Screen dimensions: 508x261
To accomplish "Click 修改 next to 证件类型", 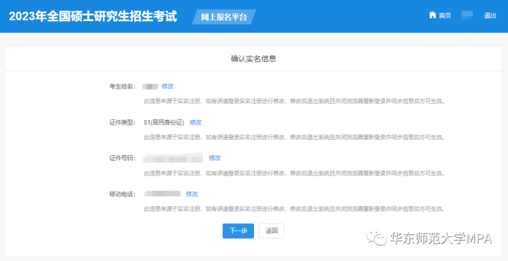I will 195,123.
